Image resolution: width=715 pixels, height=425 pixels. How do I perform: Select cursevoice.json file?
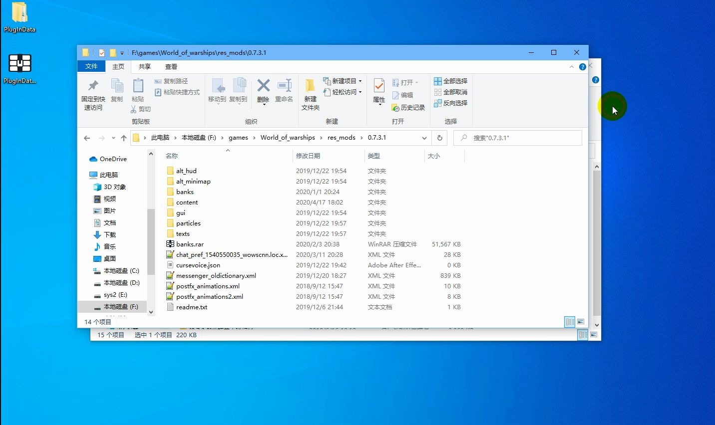pyautogui.click(x=198, y=265)
